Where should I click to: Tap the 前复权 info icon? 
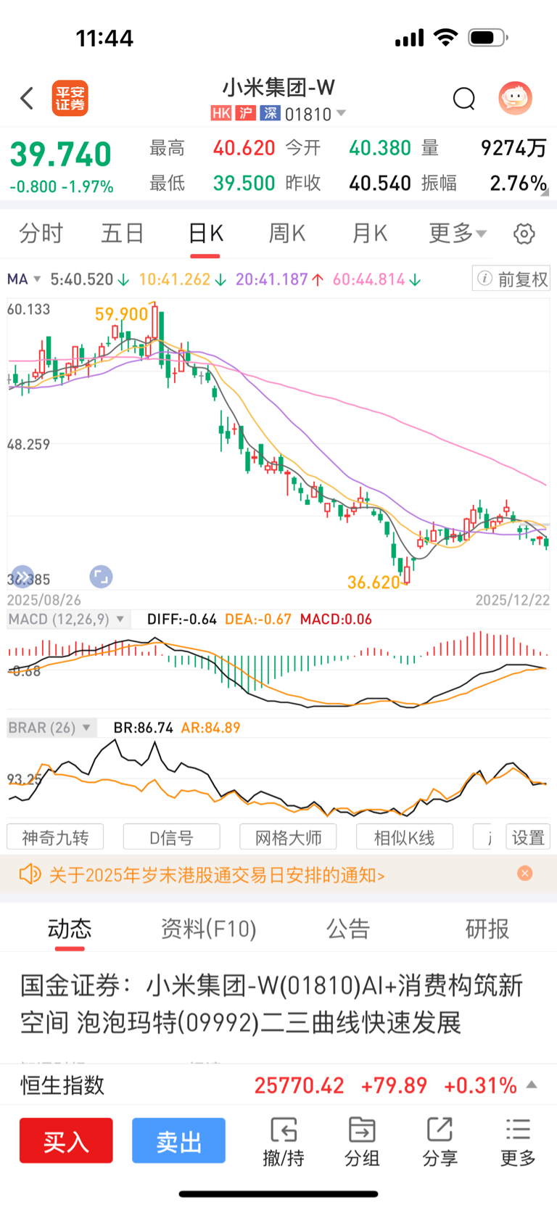point(485,279)
